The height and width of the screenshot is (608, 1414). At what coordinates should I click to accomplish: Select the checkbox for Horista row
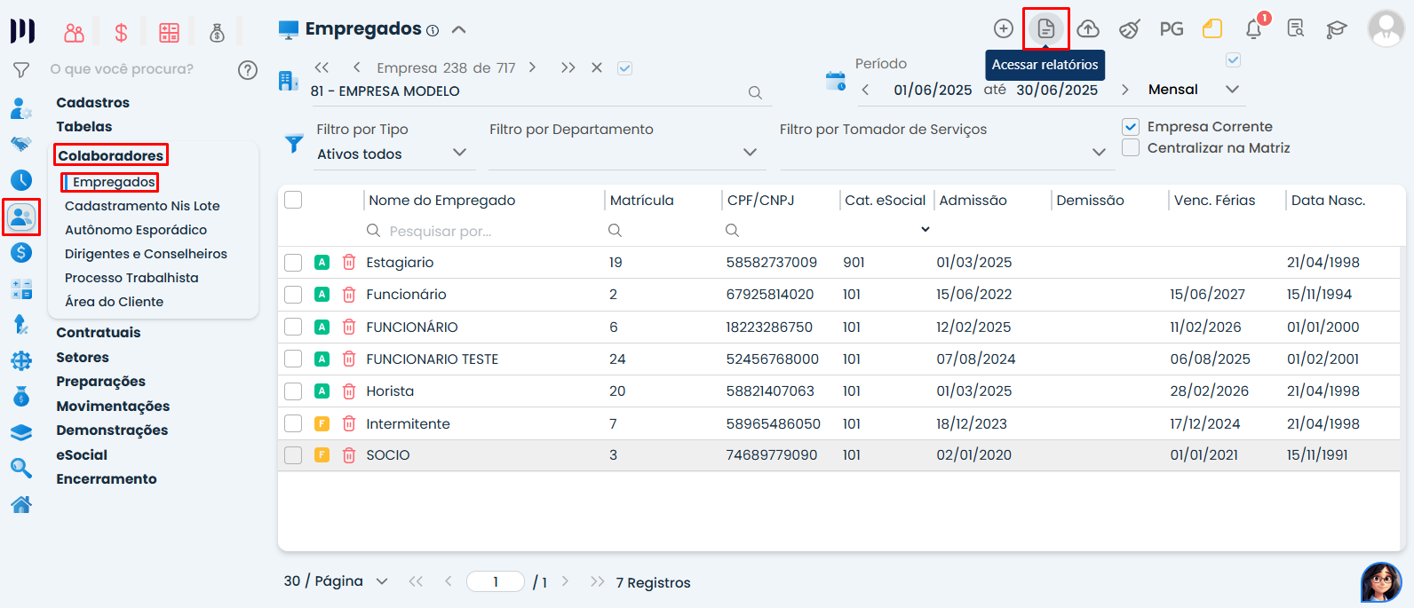(293, 391)
